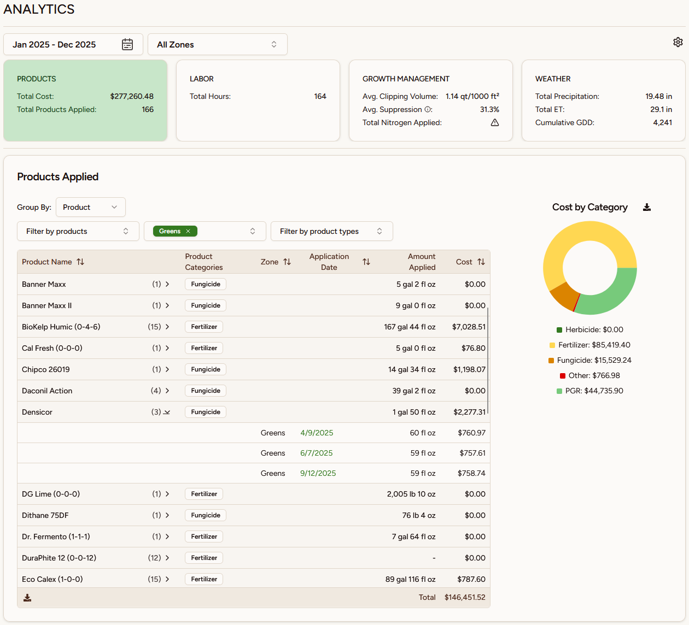689x625 pixels.
Task: Click the Avg. Suppression info icon
Action: point(428,109)
